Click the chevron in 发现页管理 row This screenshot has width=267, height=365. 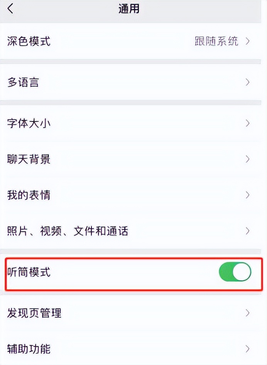pyautogui.click(x=248, y=313)
